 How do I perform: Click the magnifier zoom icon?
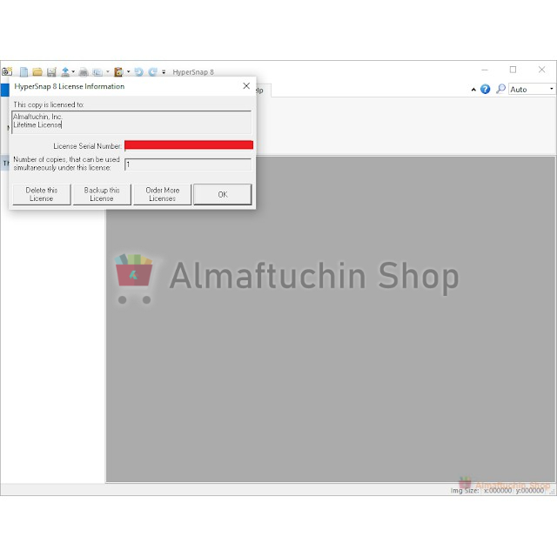(500, 89)
